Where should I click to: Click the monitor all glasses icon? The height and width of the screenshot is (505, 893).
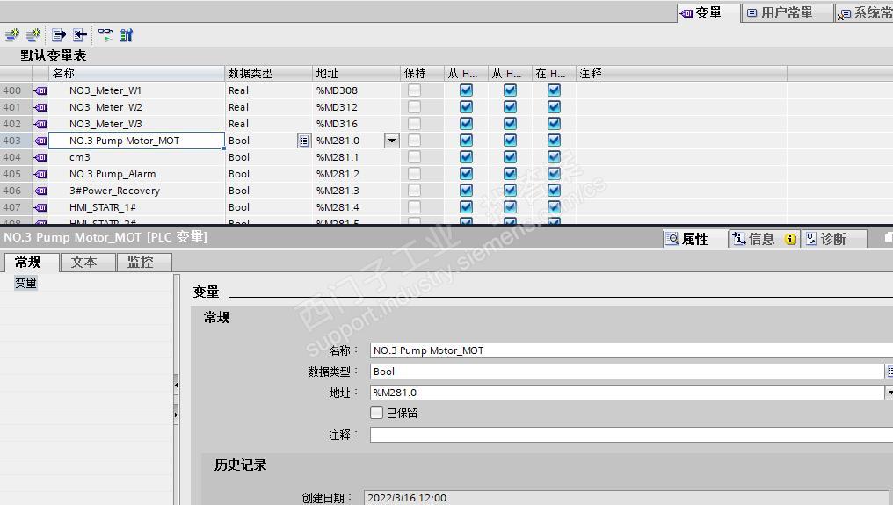coord(105,35)
